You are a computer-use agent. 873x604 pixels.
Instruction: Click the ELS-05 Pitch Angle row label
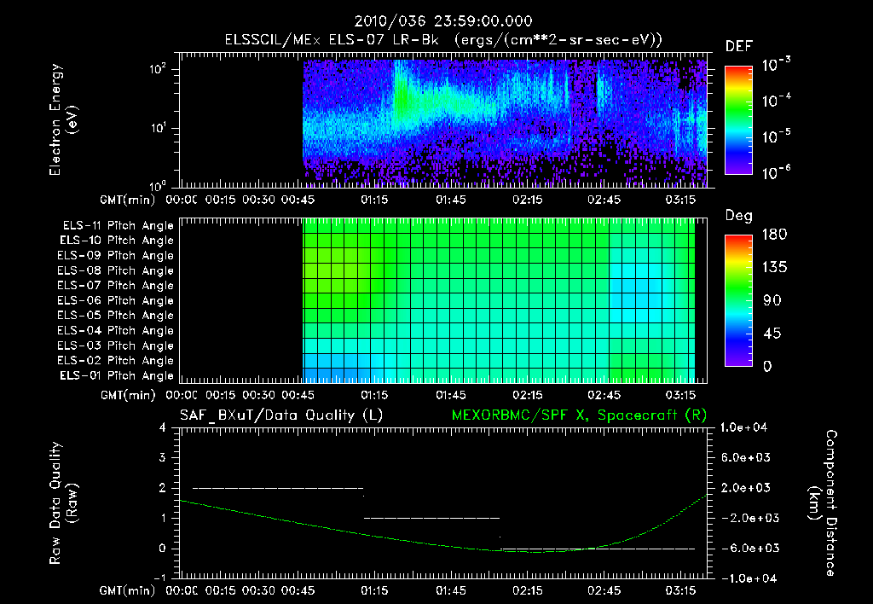click(116, 316)
